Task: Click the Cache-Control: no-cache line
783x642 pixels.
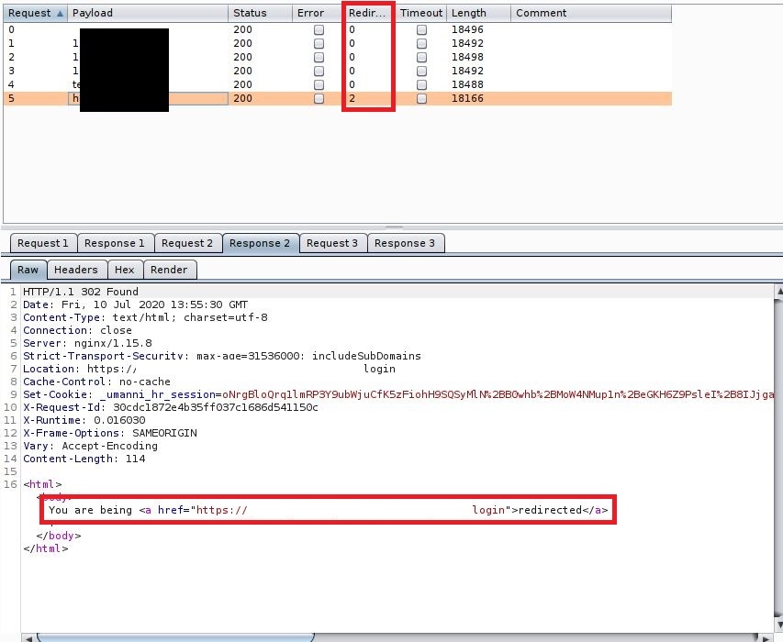Action: [x=96, y=382]
